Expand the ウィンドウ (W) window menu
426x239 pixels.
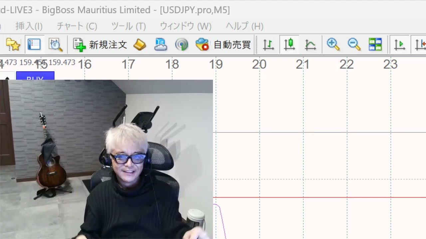coord(186,26)
